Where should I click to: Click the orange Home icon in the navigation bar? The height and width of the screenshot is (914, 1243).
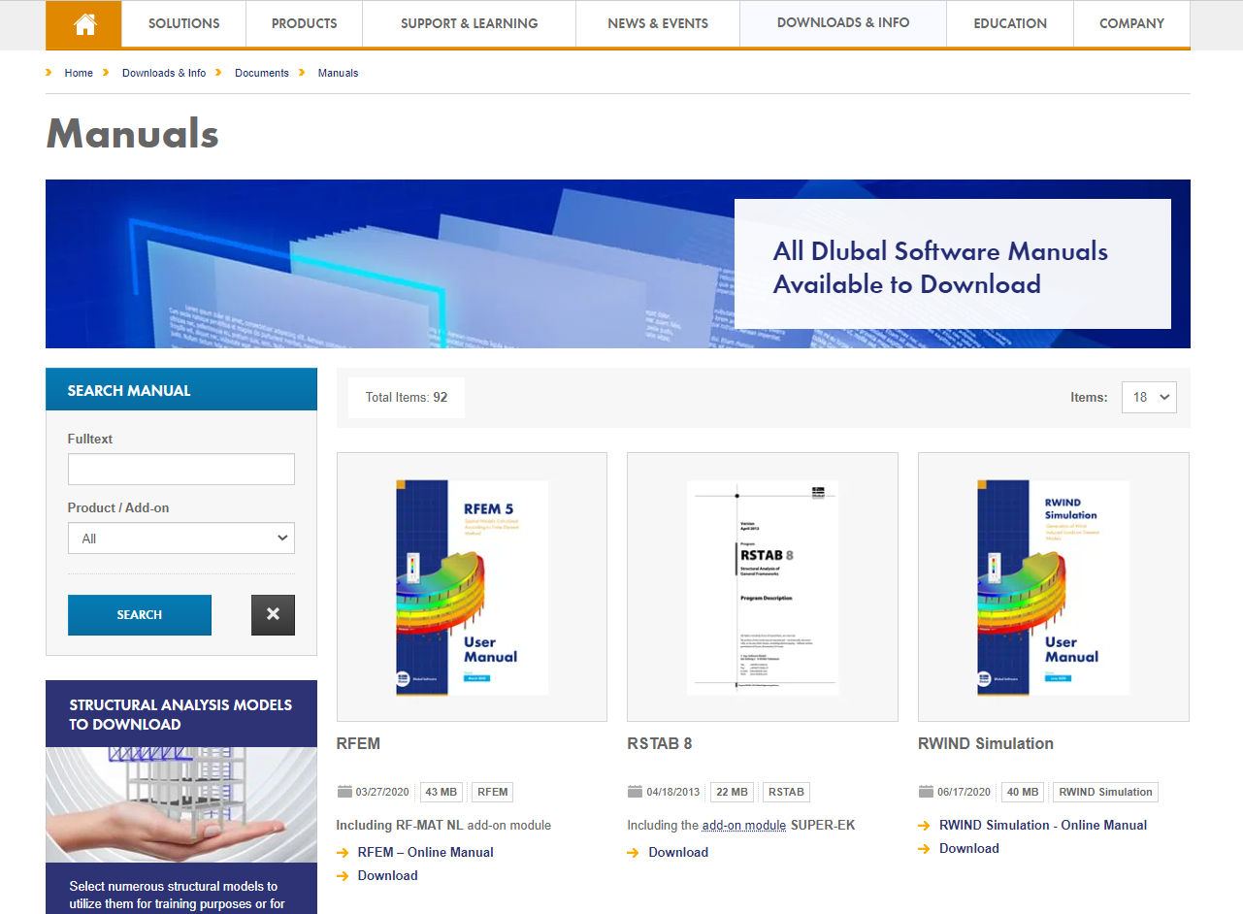pos(82,24)
